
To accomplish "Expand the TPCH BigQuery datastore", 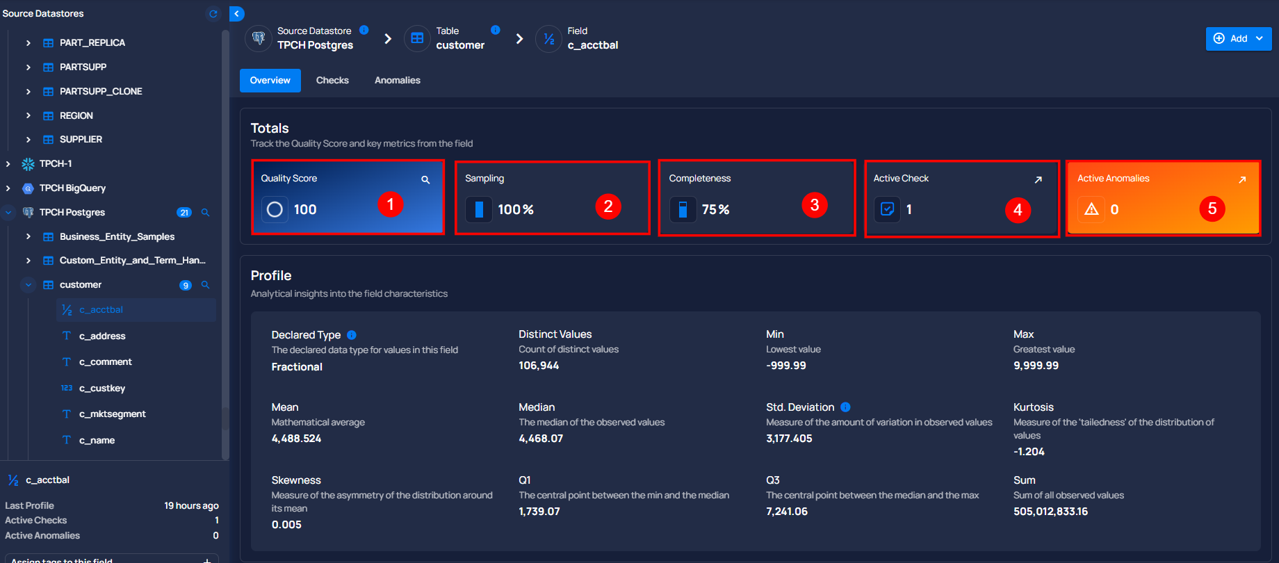I will tap(8, 188).
